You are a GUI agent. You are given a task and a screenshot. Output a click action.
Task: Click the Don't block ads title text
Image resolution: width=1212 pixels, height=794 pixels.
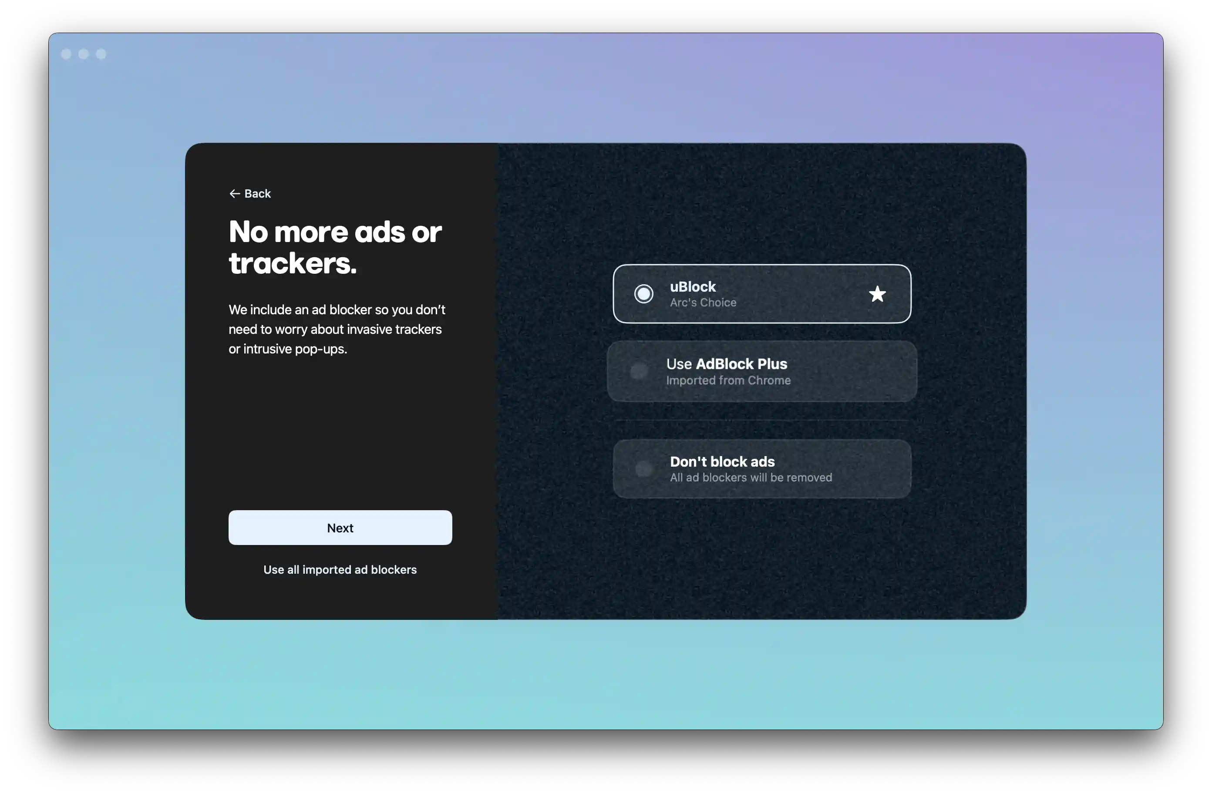(722, 461)
